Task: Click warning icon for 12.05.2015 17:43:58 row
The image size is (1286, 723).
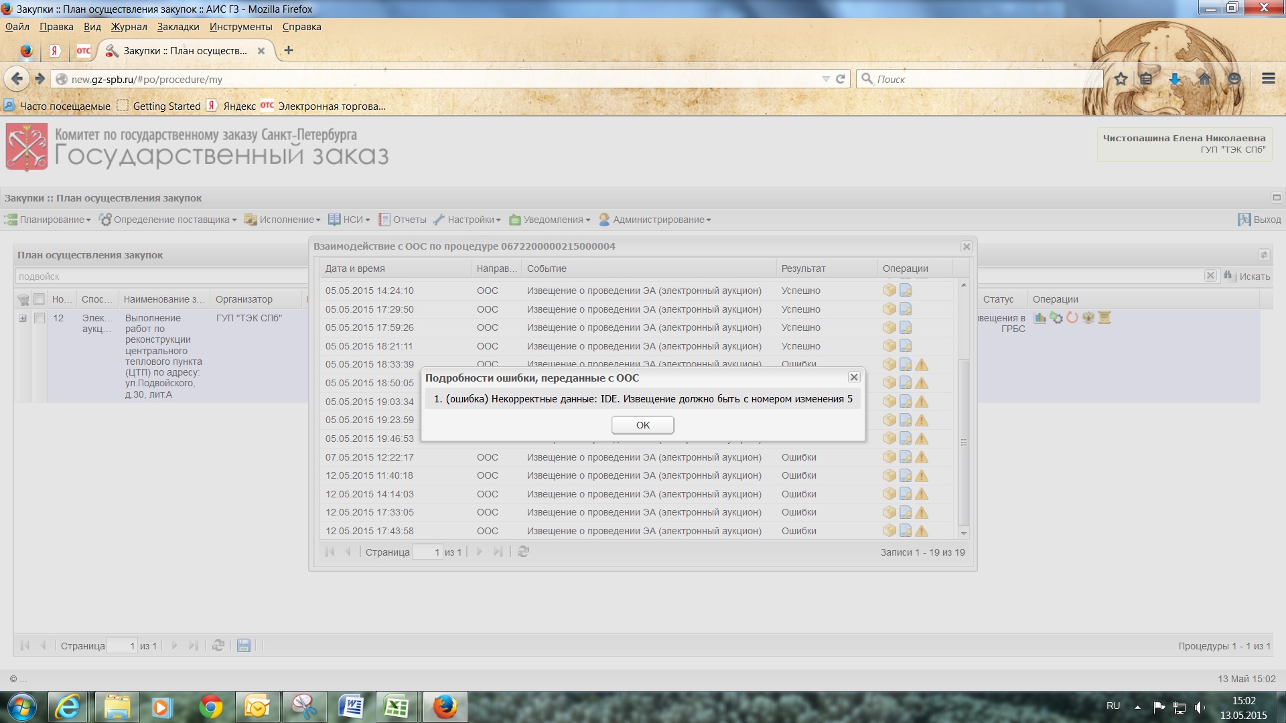Action: (x=922, y=531)
